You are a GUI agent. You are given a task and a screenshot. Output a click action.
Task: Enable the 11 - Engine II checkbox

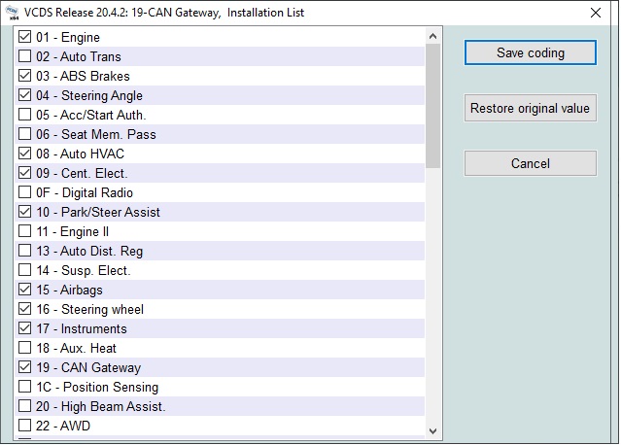[24, 231]
